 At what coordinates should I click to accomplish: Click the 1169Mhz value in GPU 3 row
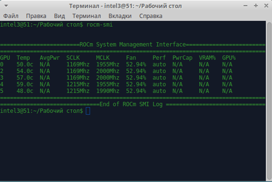pyautogui.click(x=78, y=78)
